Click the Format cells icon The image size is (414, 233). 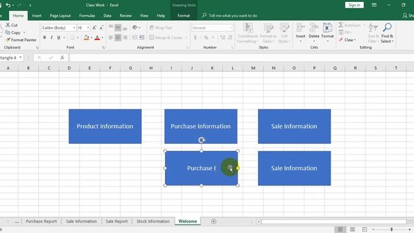pos(327,28)
